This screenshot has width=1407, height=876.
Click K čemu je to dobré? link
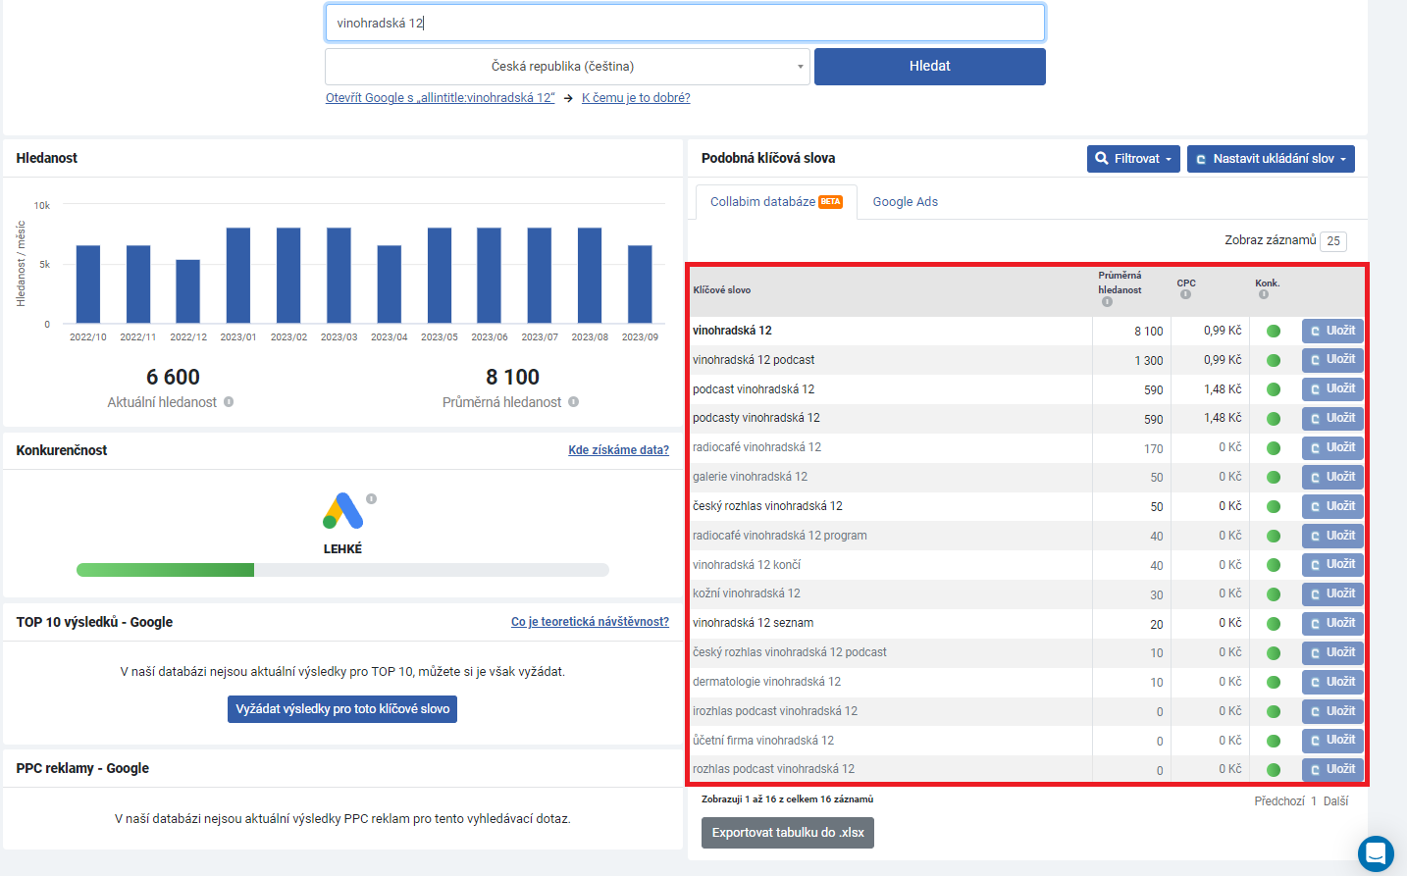636,98
